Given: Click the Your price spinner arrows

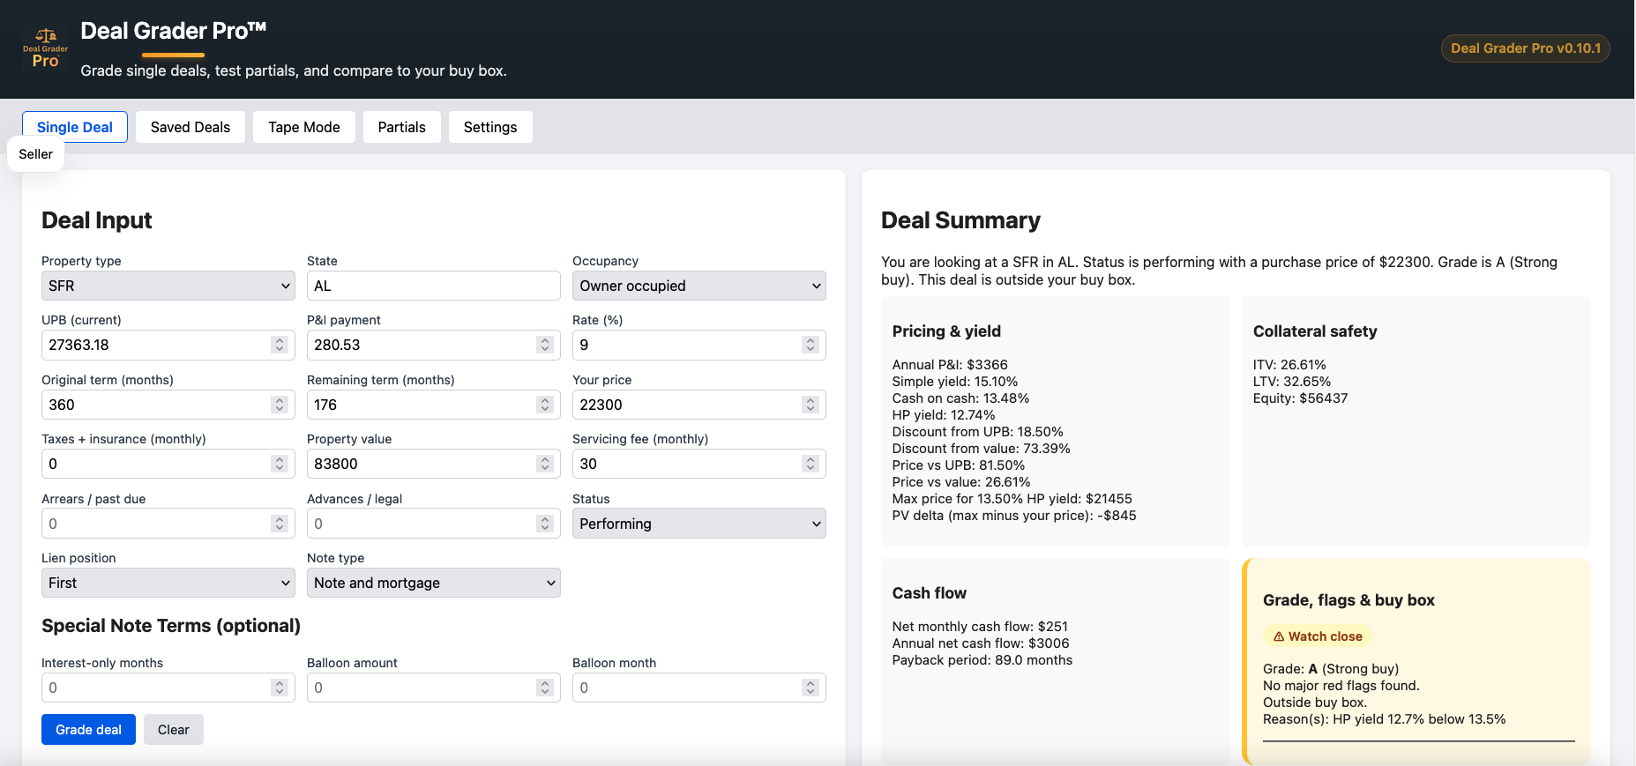Looking at the screenshot, I should [811, 405].
